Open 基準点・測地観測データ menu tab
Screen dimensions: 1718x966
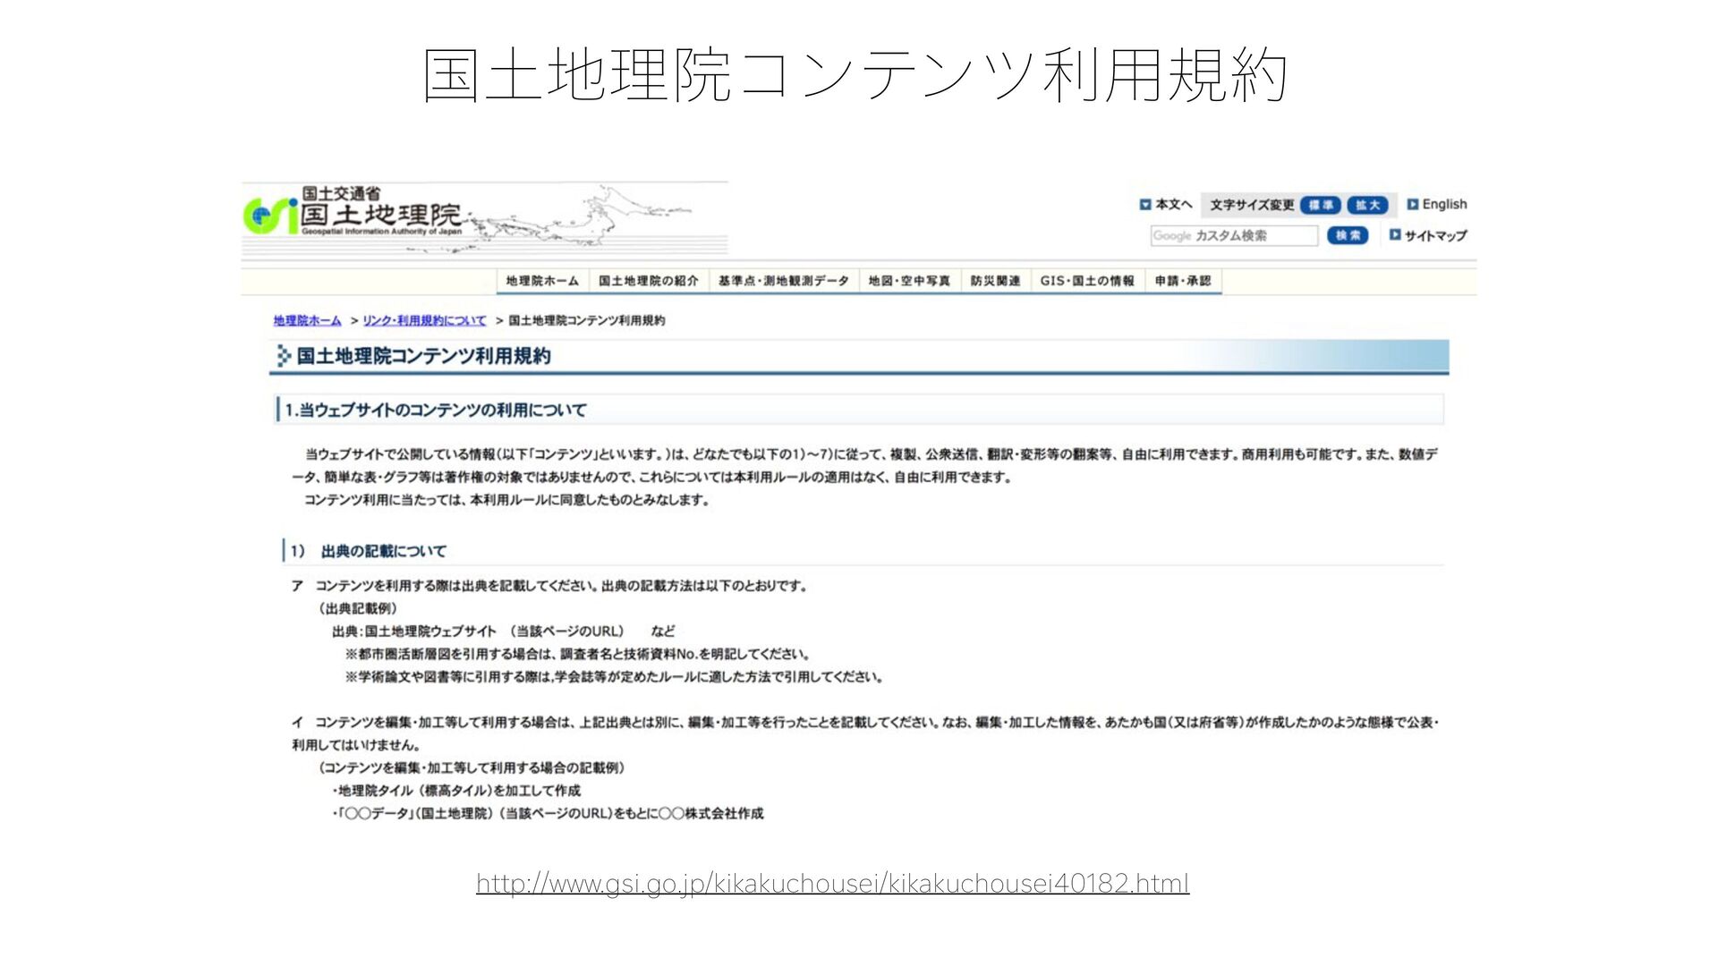(783, 281)
